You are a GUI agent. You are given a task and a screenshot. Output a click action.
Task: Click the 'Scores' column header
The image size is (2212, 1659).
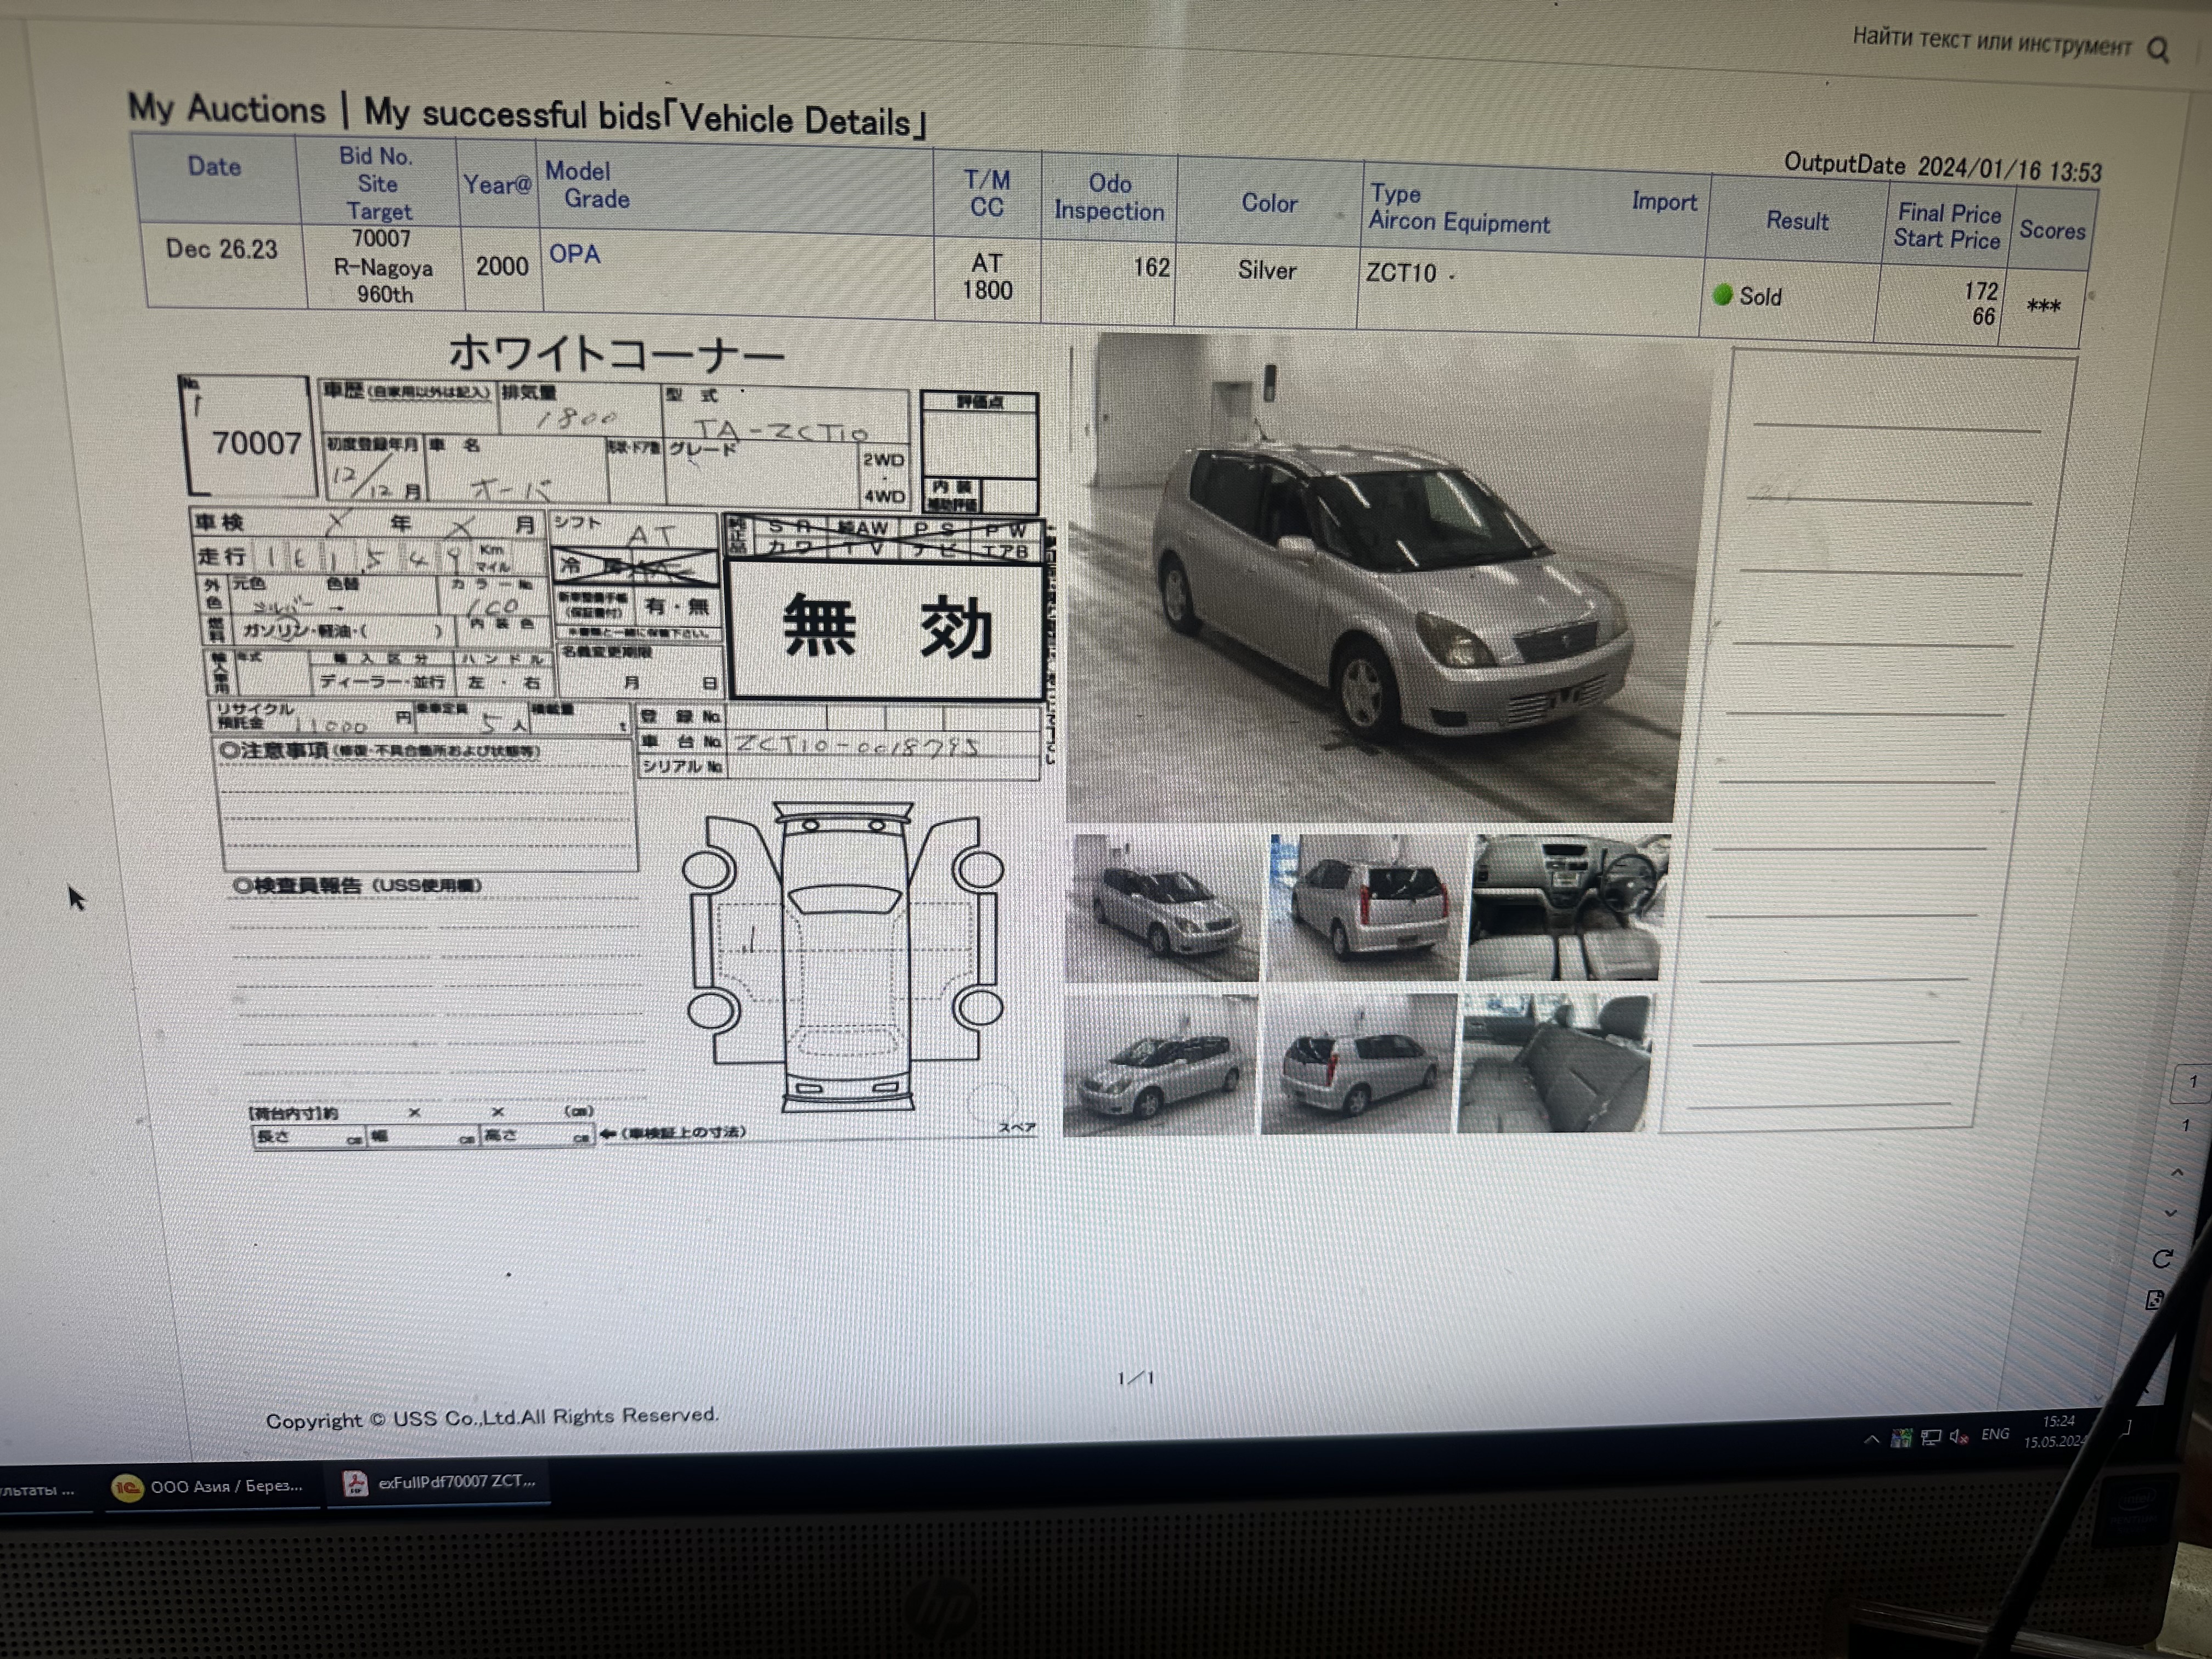coord(2052,230)
